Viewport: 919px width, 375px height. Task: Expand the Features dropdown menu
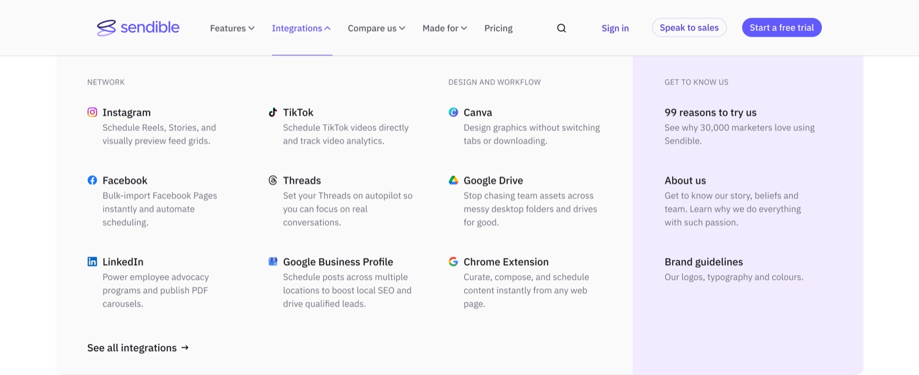[x=232, y=28]
